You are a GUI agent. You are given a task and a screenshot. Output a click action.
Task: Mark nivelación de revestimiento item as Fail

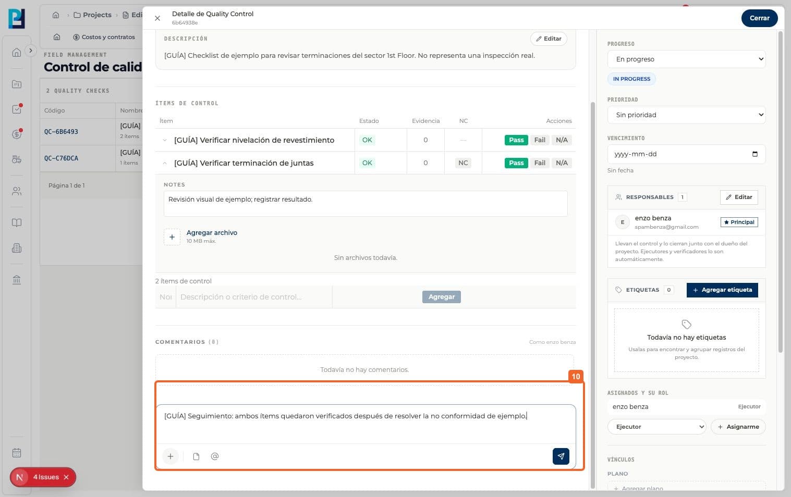[540, 140]
